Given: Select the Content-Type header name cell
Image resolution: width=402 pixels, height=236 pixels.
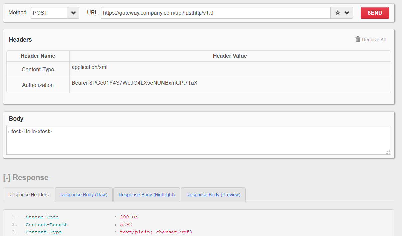Looking at the screenshot, I should [x=38, y=69].
